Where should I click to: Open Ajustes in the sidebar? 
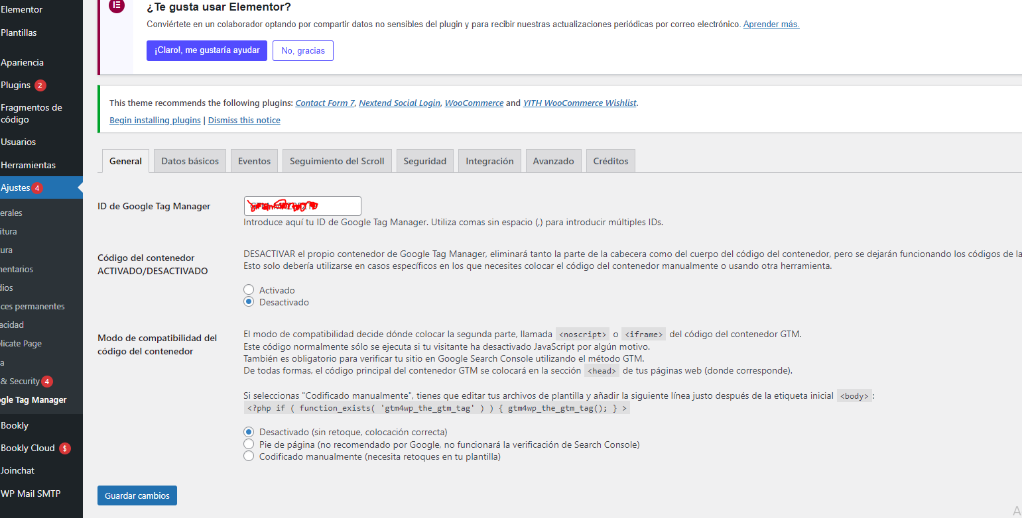16,187
